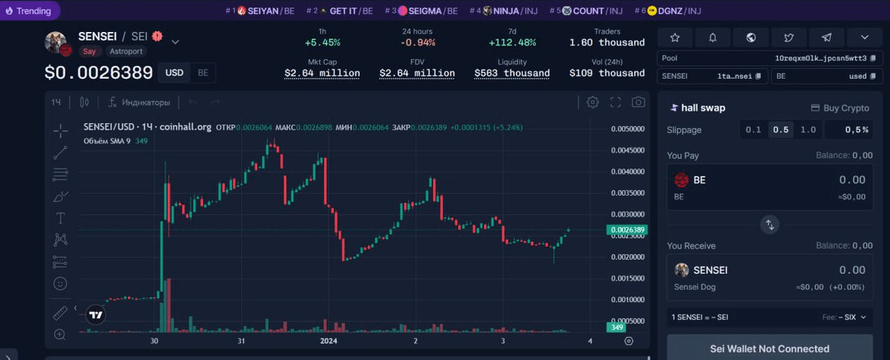Copy the BE token address

[x=873, y=76]
